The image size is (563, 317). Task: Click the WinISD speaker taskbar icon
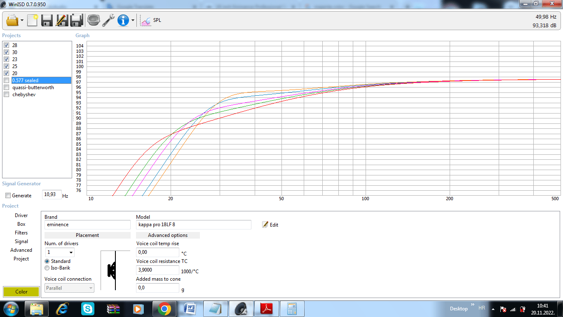[241, 309]
